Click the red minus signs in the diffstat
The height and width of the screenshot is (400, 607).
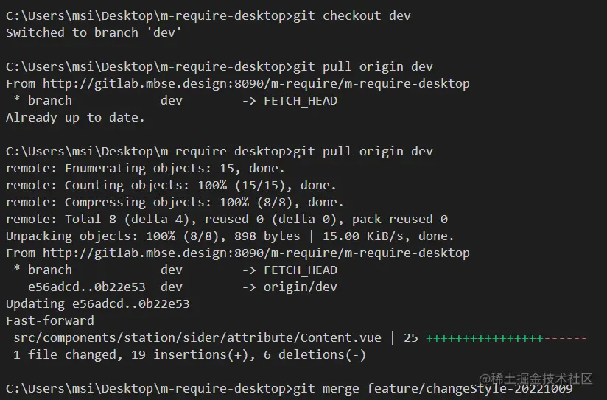pos(565,337)
